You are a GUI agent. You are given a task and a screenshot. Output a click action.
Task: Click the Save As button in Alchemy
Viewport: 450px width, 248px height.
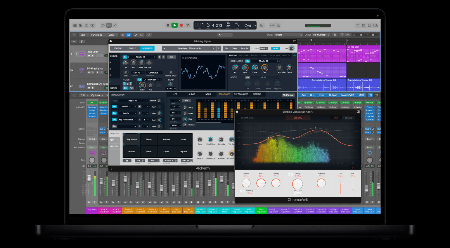coord(244,48)
